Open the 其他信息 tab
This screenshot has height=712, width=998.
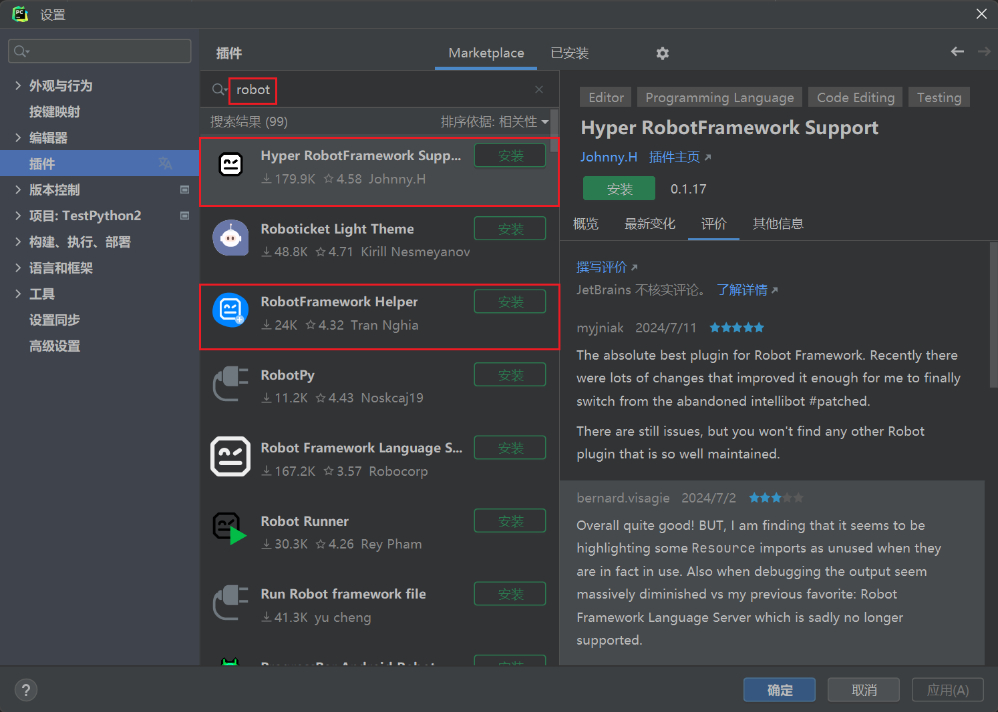point(778,224)
